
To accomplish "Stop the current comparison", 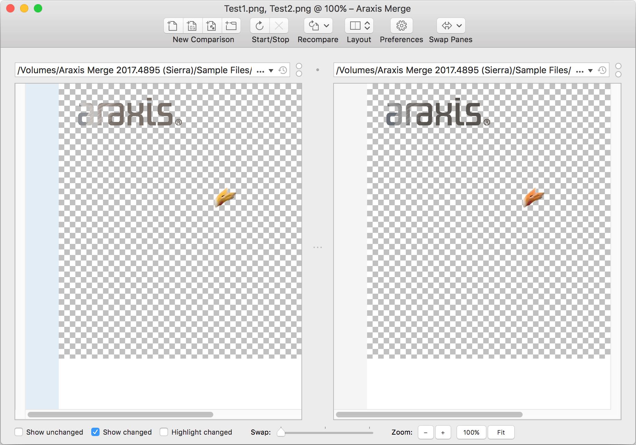I will pyautogui.click(x=279, y=26).
